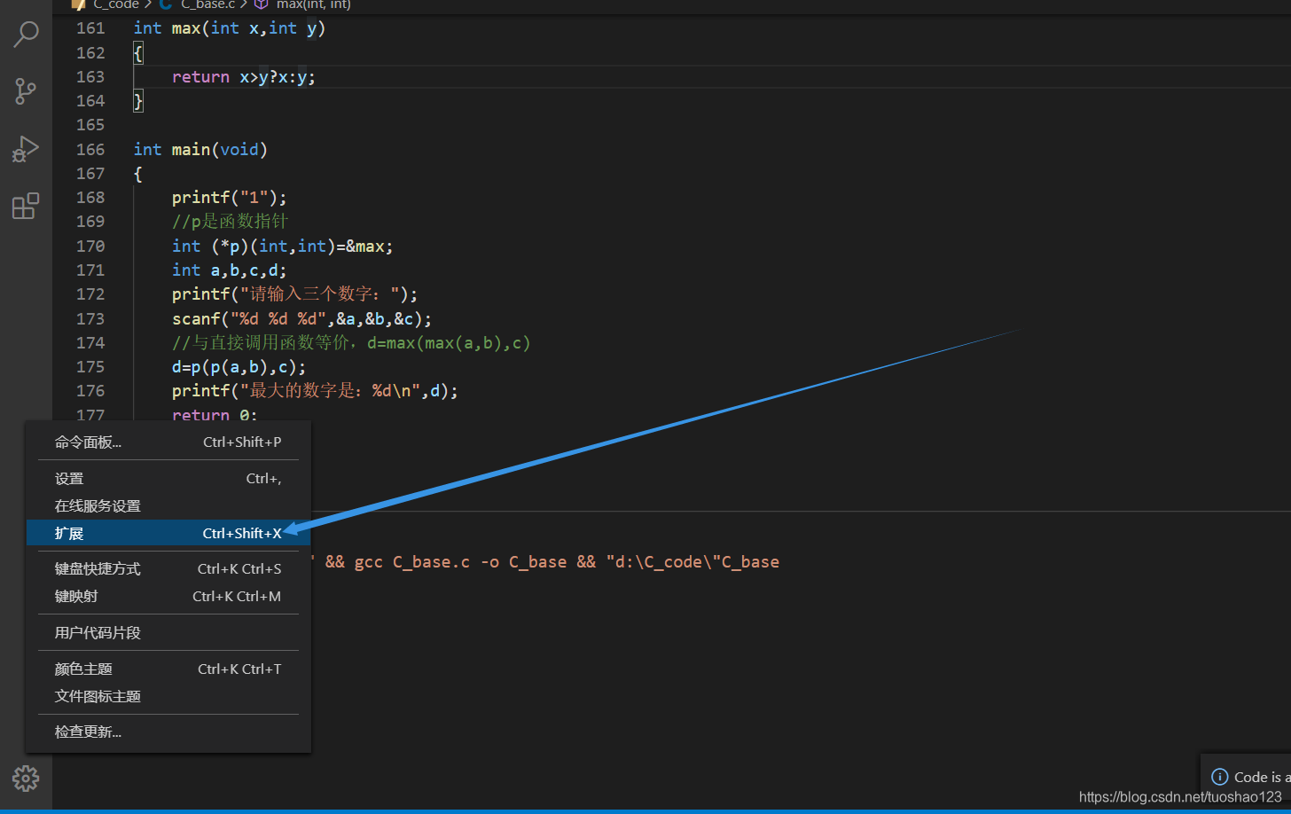Click line number 161 in gutter

point(90,28)
